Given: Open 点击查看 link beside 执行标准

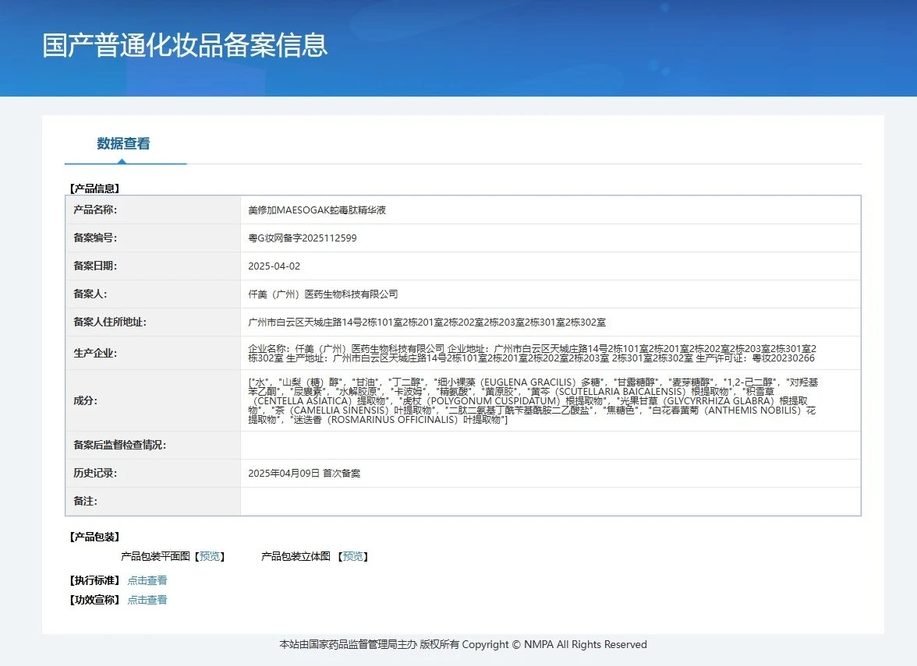Looking at the screenshot, I should coord(147,580).
